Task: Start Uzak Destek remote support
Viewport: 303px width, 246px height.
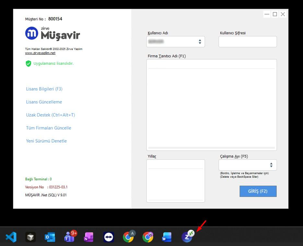Action: click(51, 115)
